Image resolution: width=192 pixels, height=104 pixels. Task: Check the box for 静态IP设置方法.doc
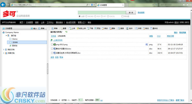52,49
